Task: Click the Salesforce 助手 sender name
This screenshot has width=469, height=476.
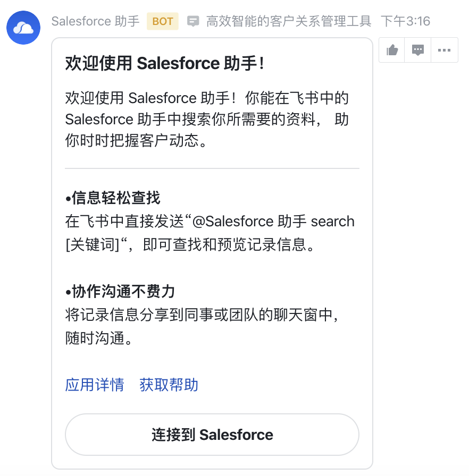Action: 95,21
